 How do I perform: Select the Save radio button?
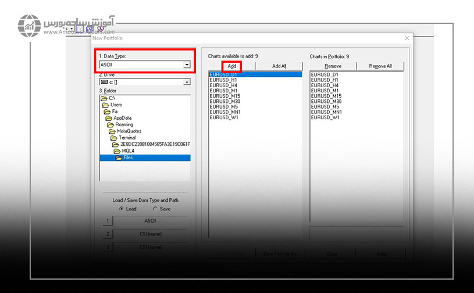(x=155, y=209)
